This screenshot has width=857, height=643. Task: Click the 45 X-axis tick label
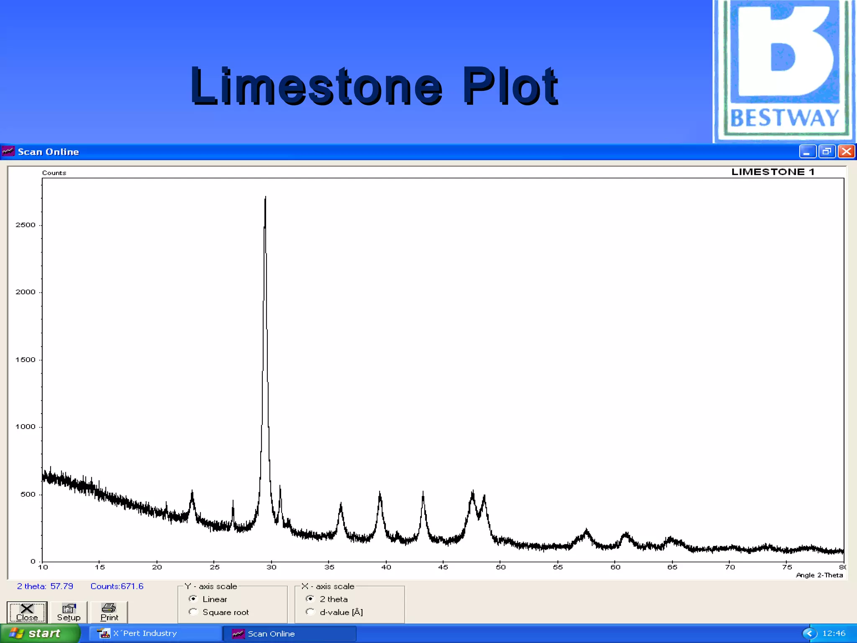click(x=443, y=567)
